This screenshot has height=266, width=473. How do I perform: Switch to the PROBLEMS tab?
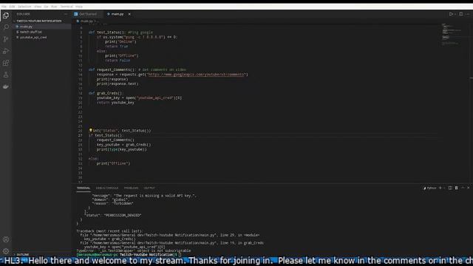[131, 188]
